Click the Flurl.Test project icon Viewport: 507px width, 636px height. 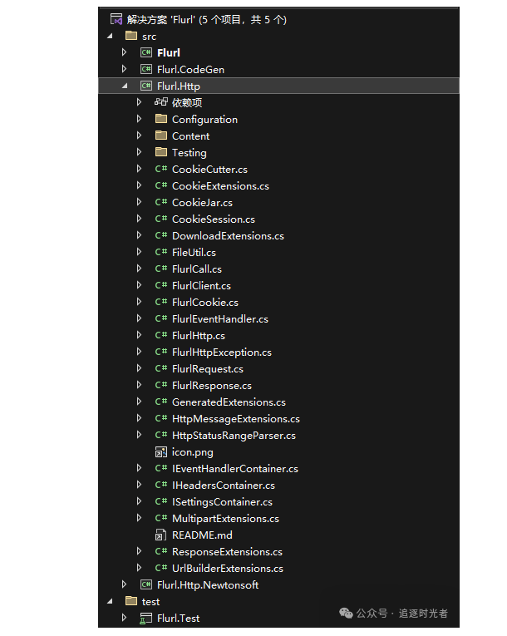(146, 619)
